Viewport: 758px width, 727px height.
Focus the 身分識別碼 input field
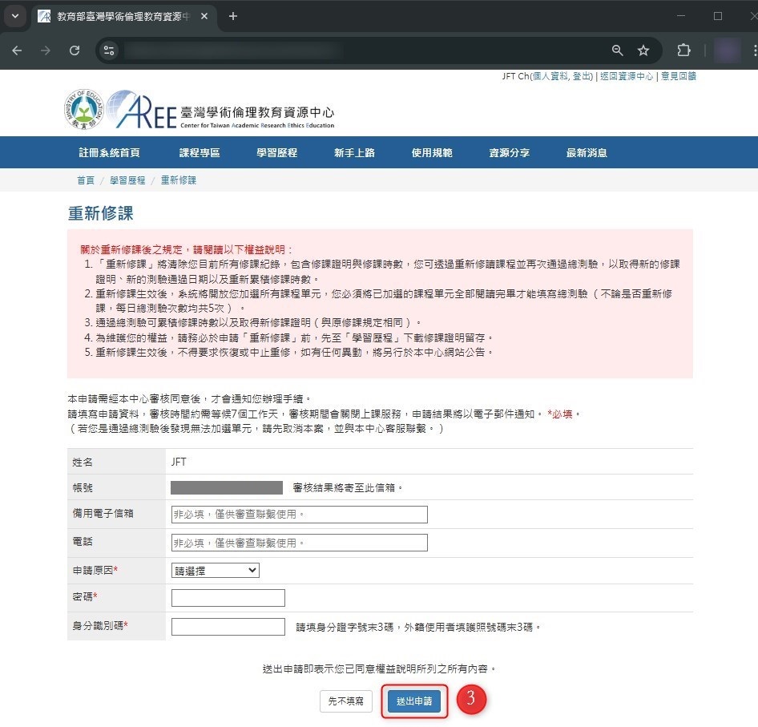click(x=228, y=626)
